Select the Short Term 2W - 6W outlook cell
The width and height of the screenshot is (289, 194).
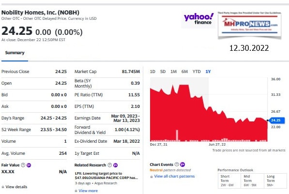[229, 181]
